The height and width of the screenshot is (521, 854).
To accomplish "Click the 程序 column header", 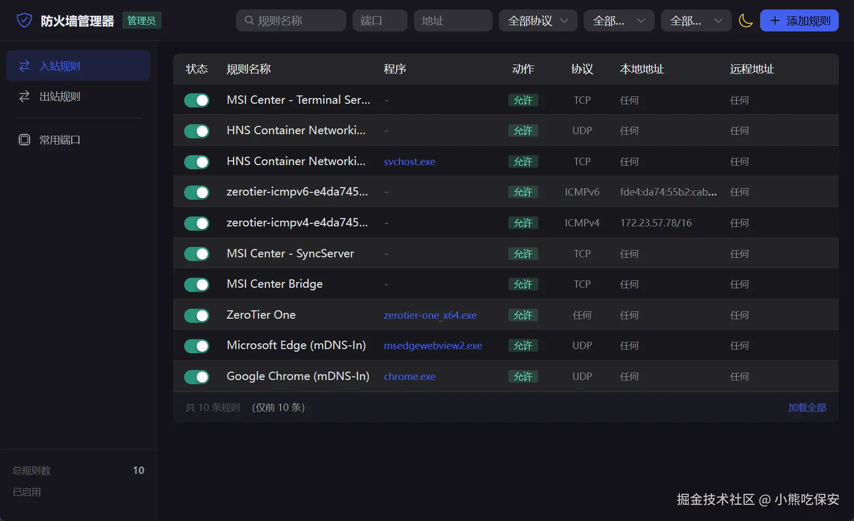I will click(x=395, y=69).
